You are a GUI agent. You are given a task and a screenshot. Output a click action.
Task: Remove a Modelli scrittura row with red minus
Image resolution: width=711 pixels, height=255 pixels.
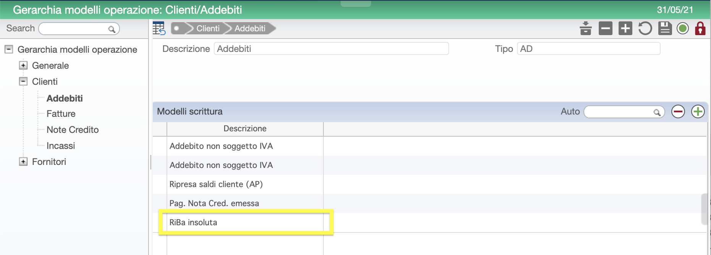[x=678, y=112]
